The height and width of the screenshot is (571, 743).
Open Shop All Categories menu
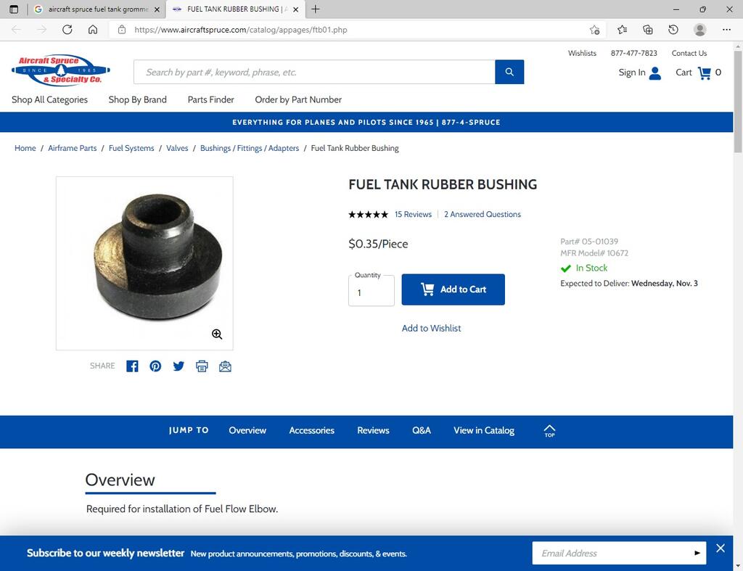50,99
